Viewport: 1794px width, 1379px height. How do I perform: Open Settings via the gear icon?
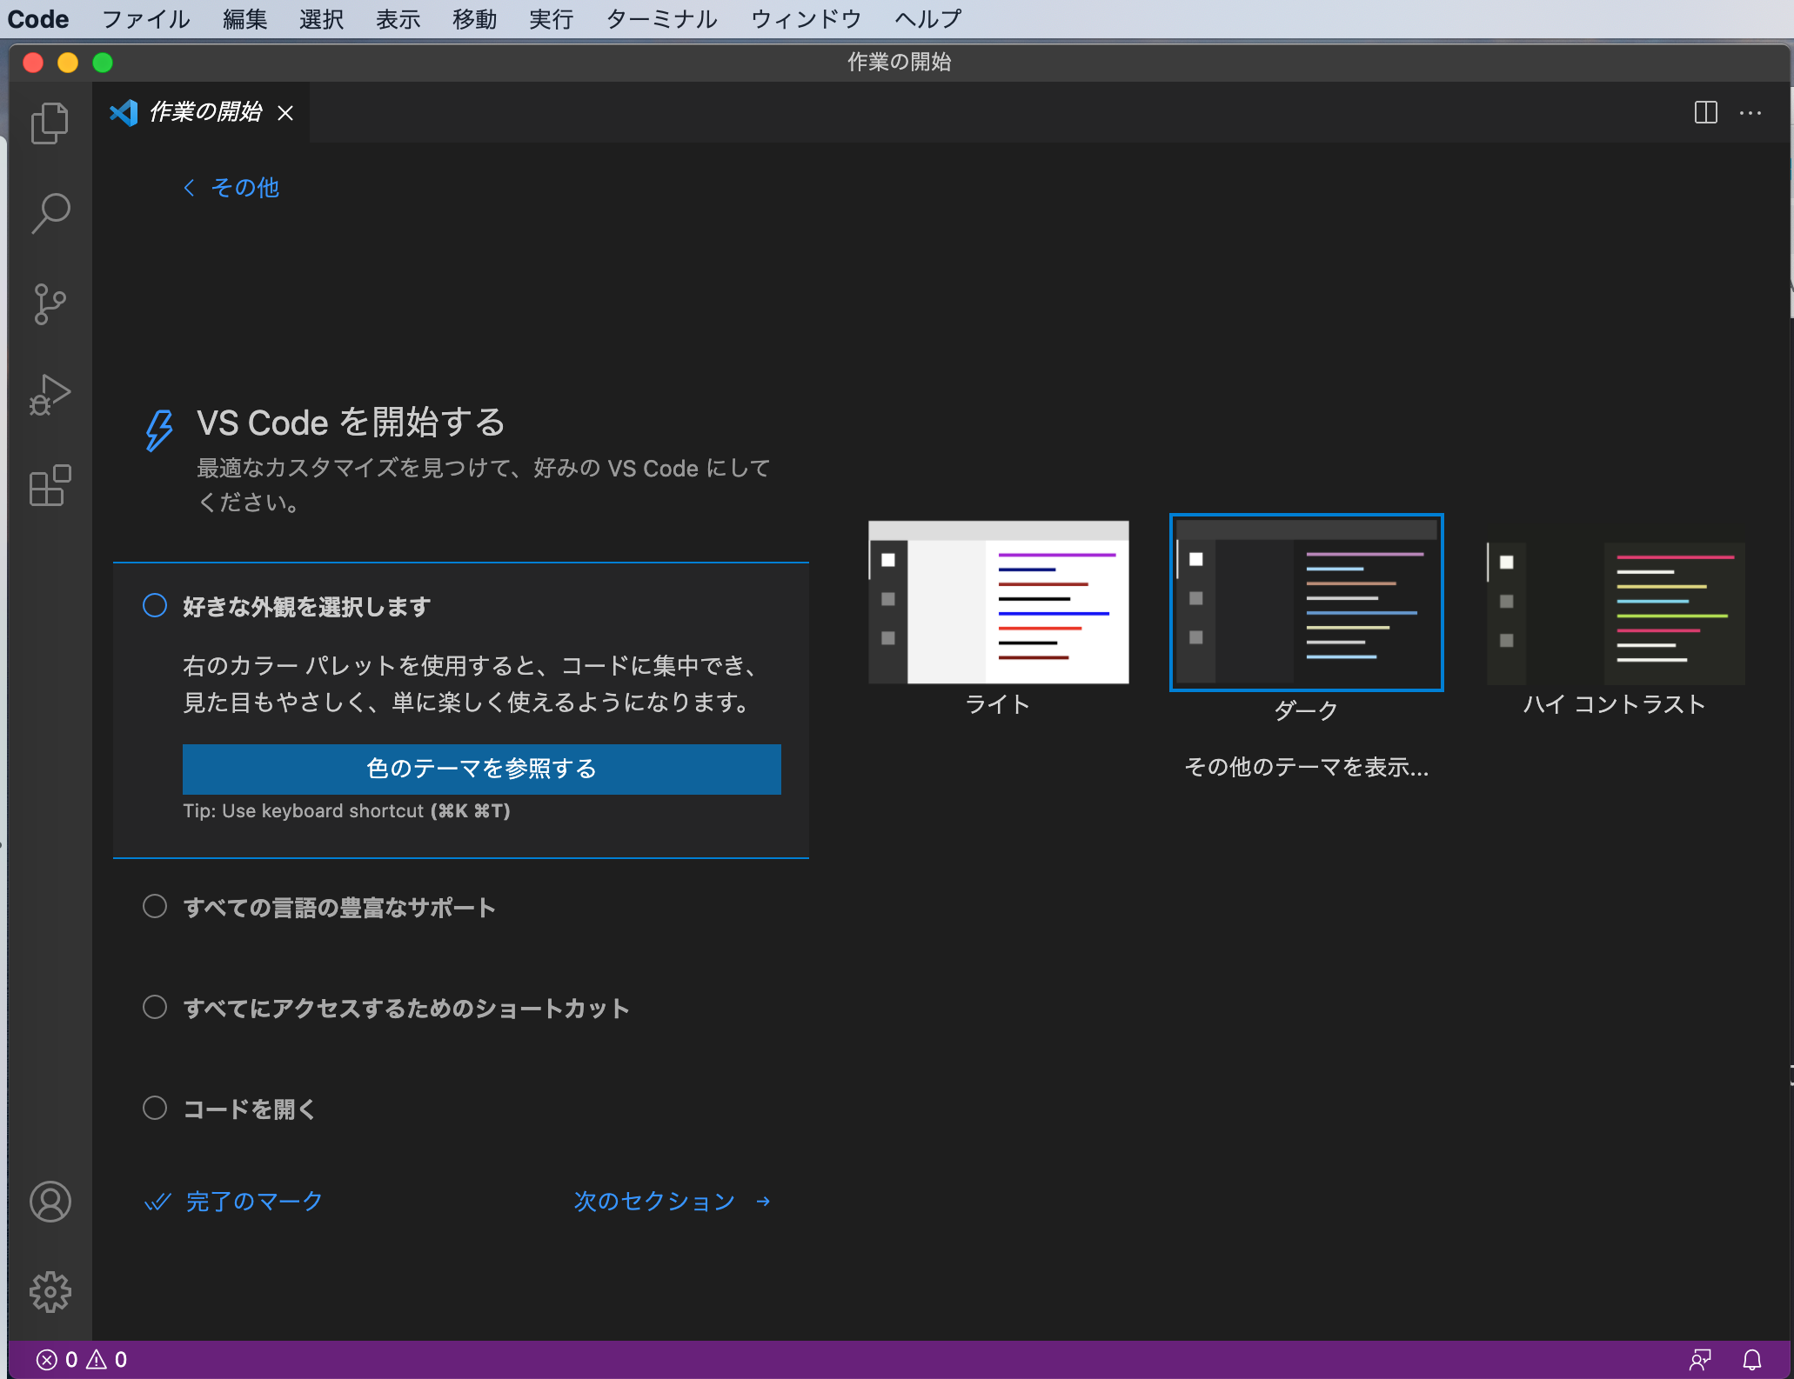tap(50, 1292)
